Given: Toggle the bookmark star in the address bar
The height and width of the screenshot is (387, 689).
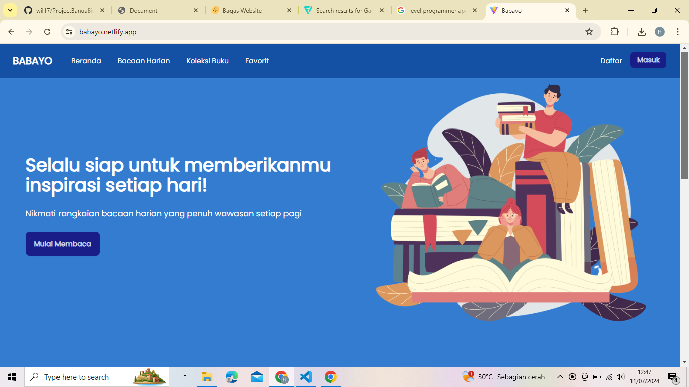Looking at the screenshot, I should [x=589, y=31].
